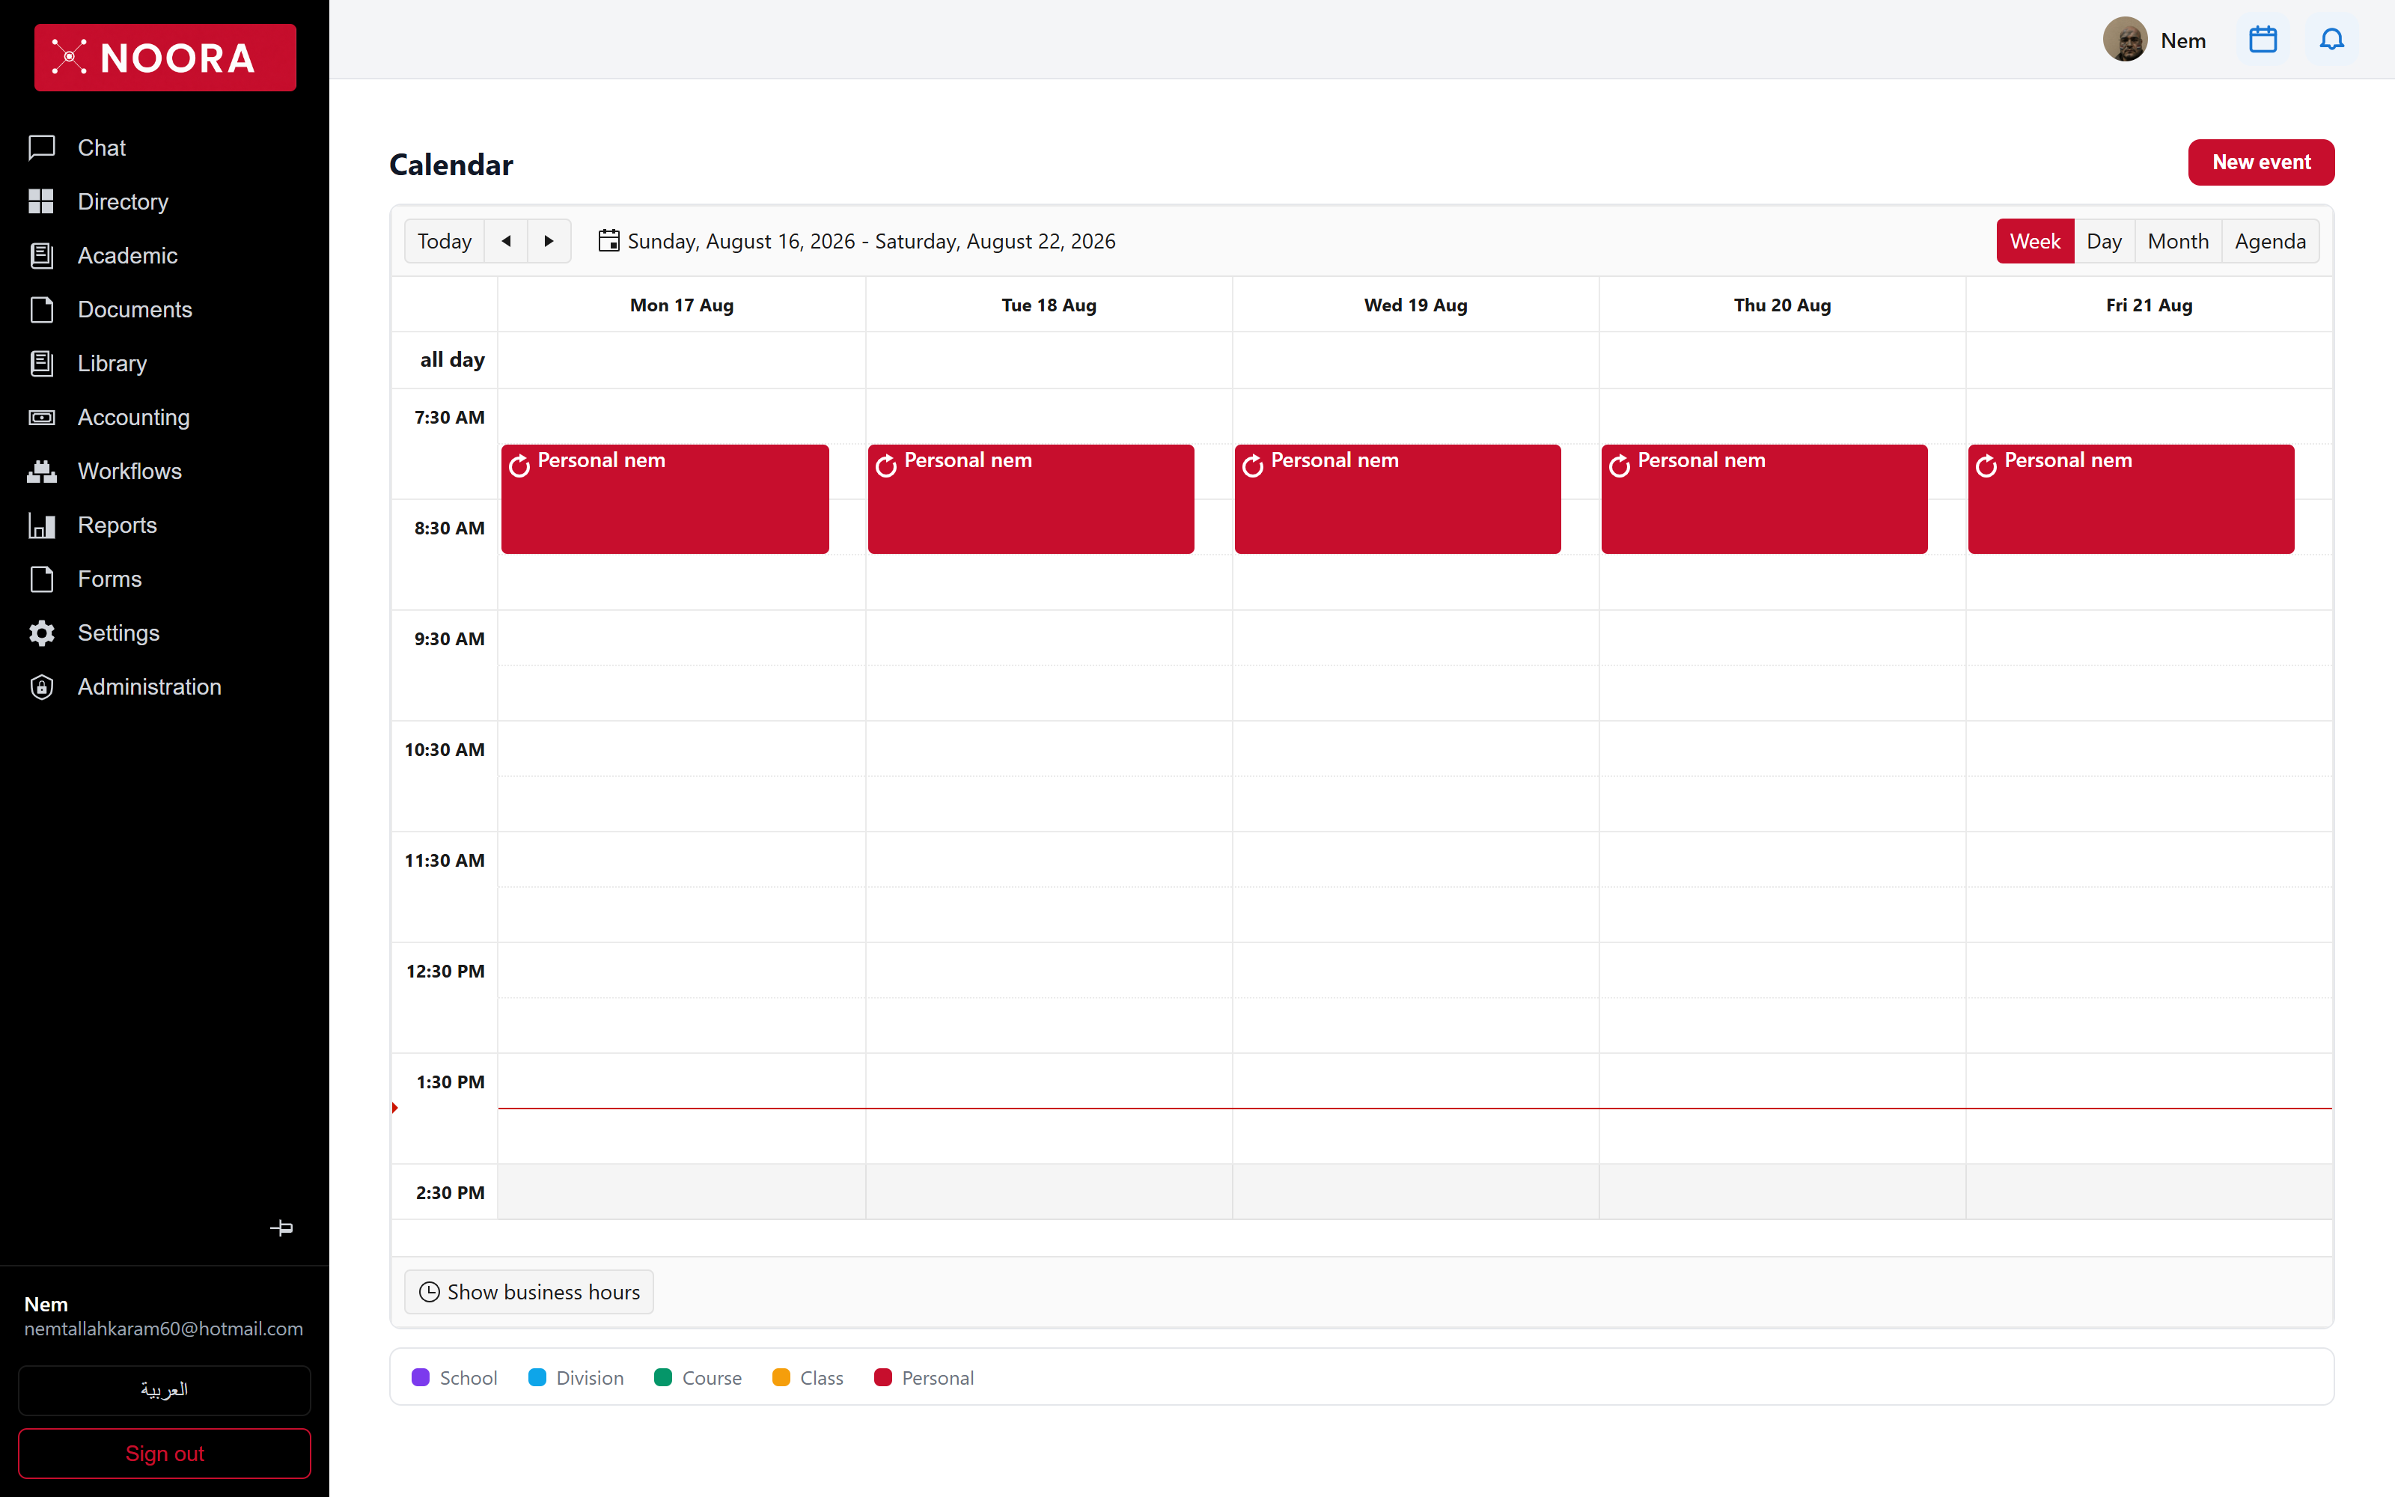The height and width of the screenshot is (1497, 2395).
Task: Click recurrence icon on Friday's event
Action: tap(1986, 466)
